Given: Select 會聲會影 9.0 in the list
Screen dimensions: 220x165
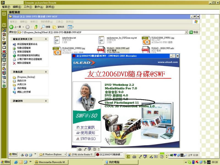Looking at the screenshot, I should (114, 92).
